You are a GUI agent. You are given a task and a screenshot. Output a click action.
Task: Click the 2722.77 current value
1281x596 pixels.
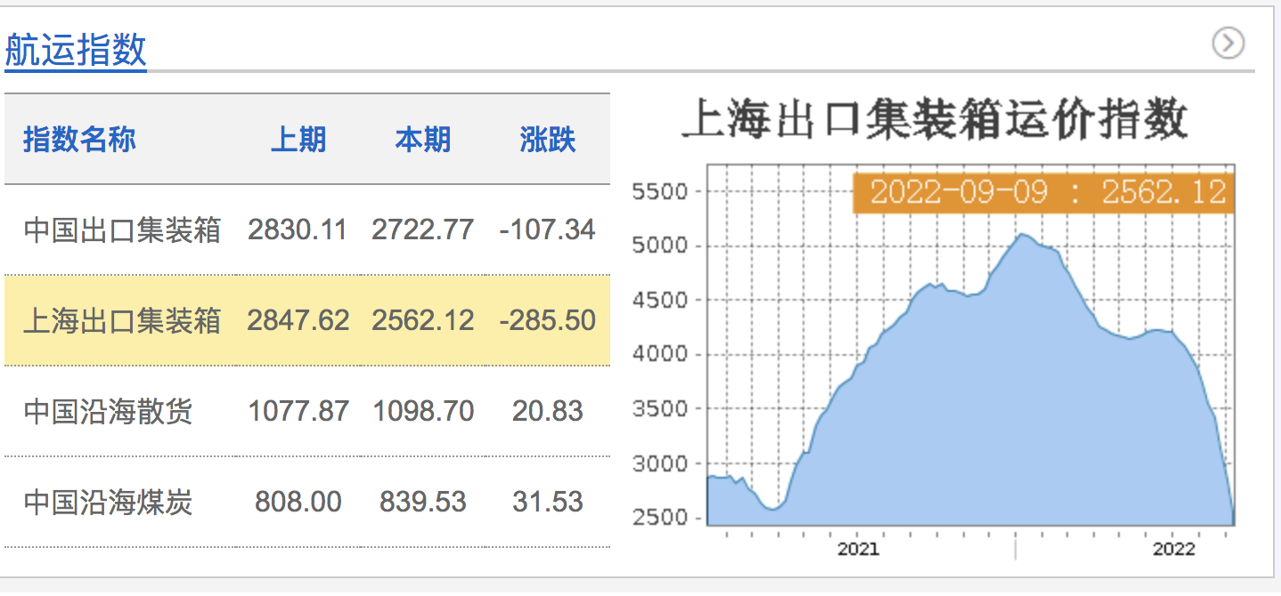click(x=423, y=229)
